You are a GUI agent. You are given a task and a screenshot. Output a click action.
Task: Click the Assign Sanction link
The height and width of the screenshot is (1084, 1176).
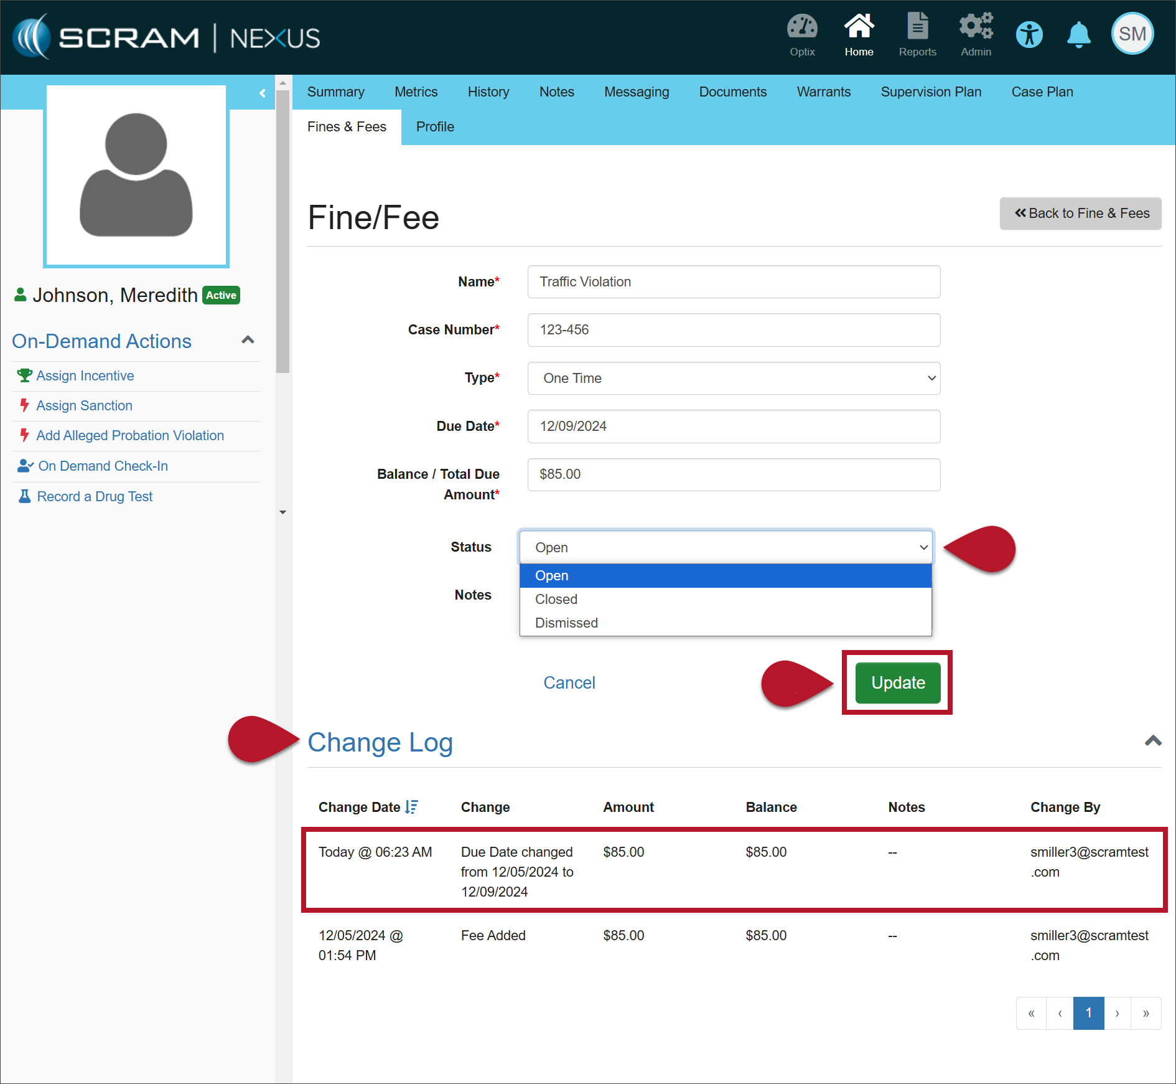[x=84, y=405]
